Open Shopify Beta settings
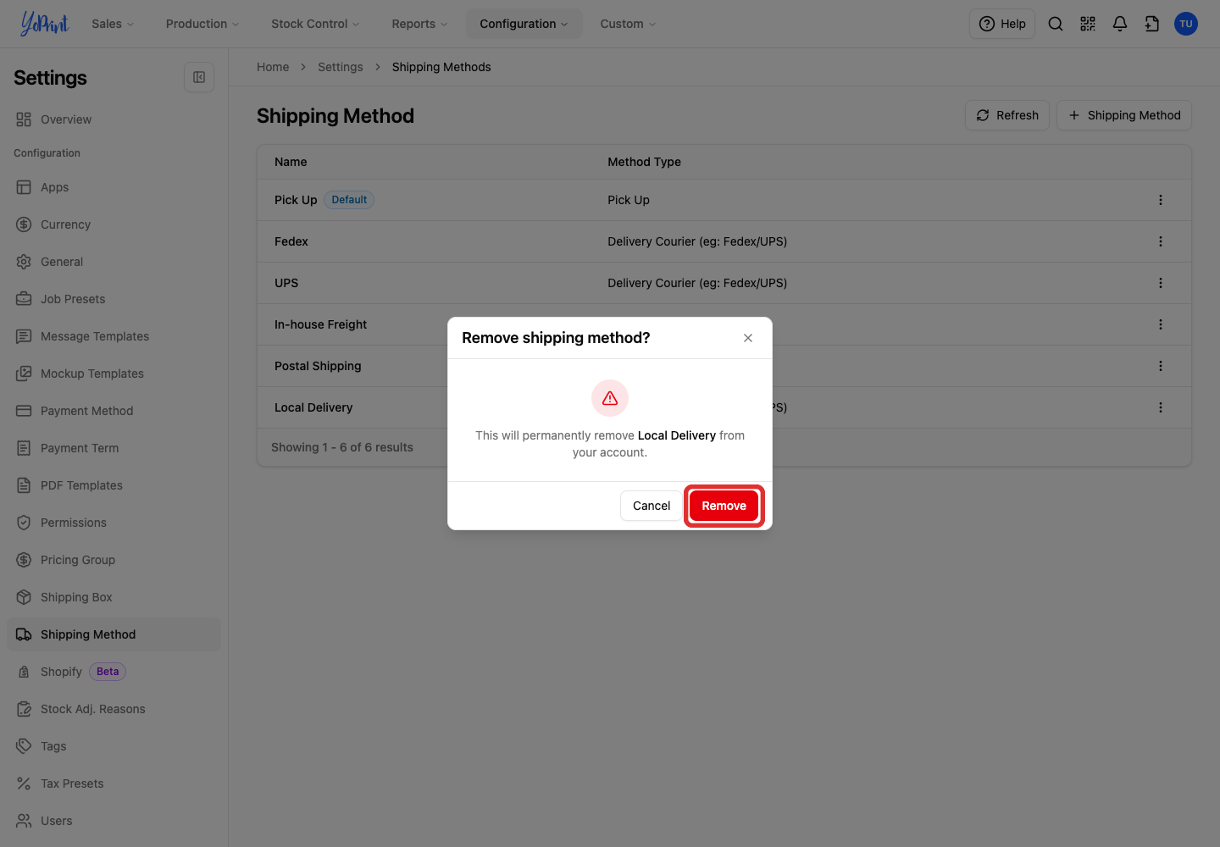This screenshot has width=1220, height=847. pos(114,672)
